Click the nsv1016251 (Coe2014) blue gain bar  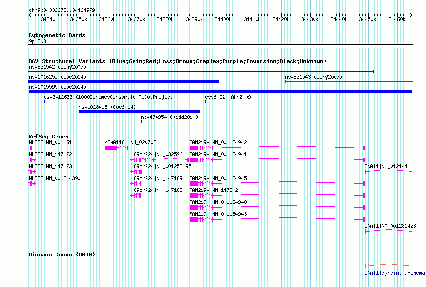click(x=123, y=82)
